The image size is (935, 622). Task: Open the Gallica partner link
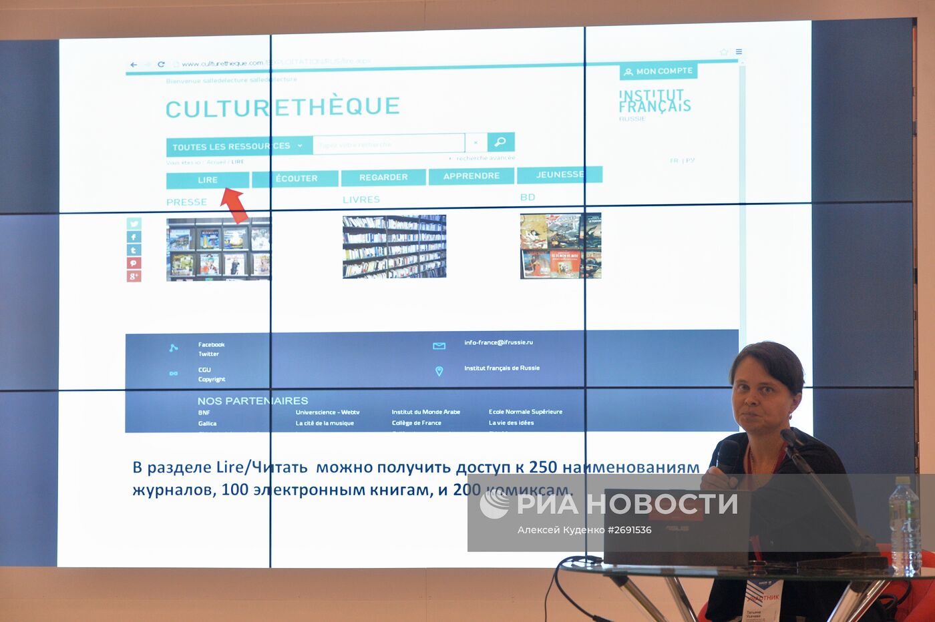pyautogui.click(x=207, y=424)
